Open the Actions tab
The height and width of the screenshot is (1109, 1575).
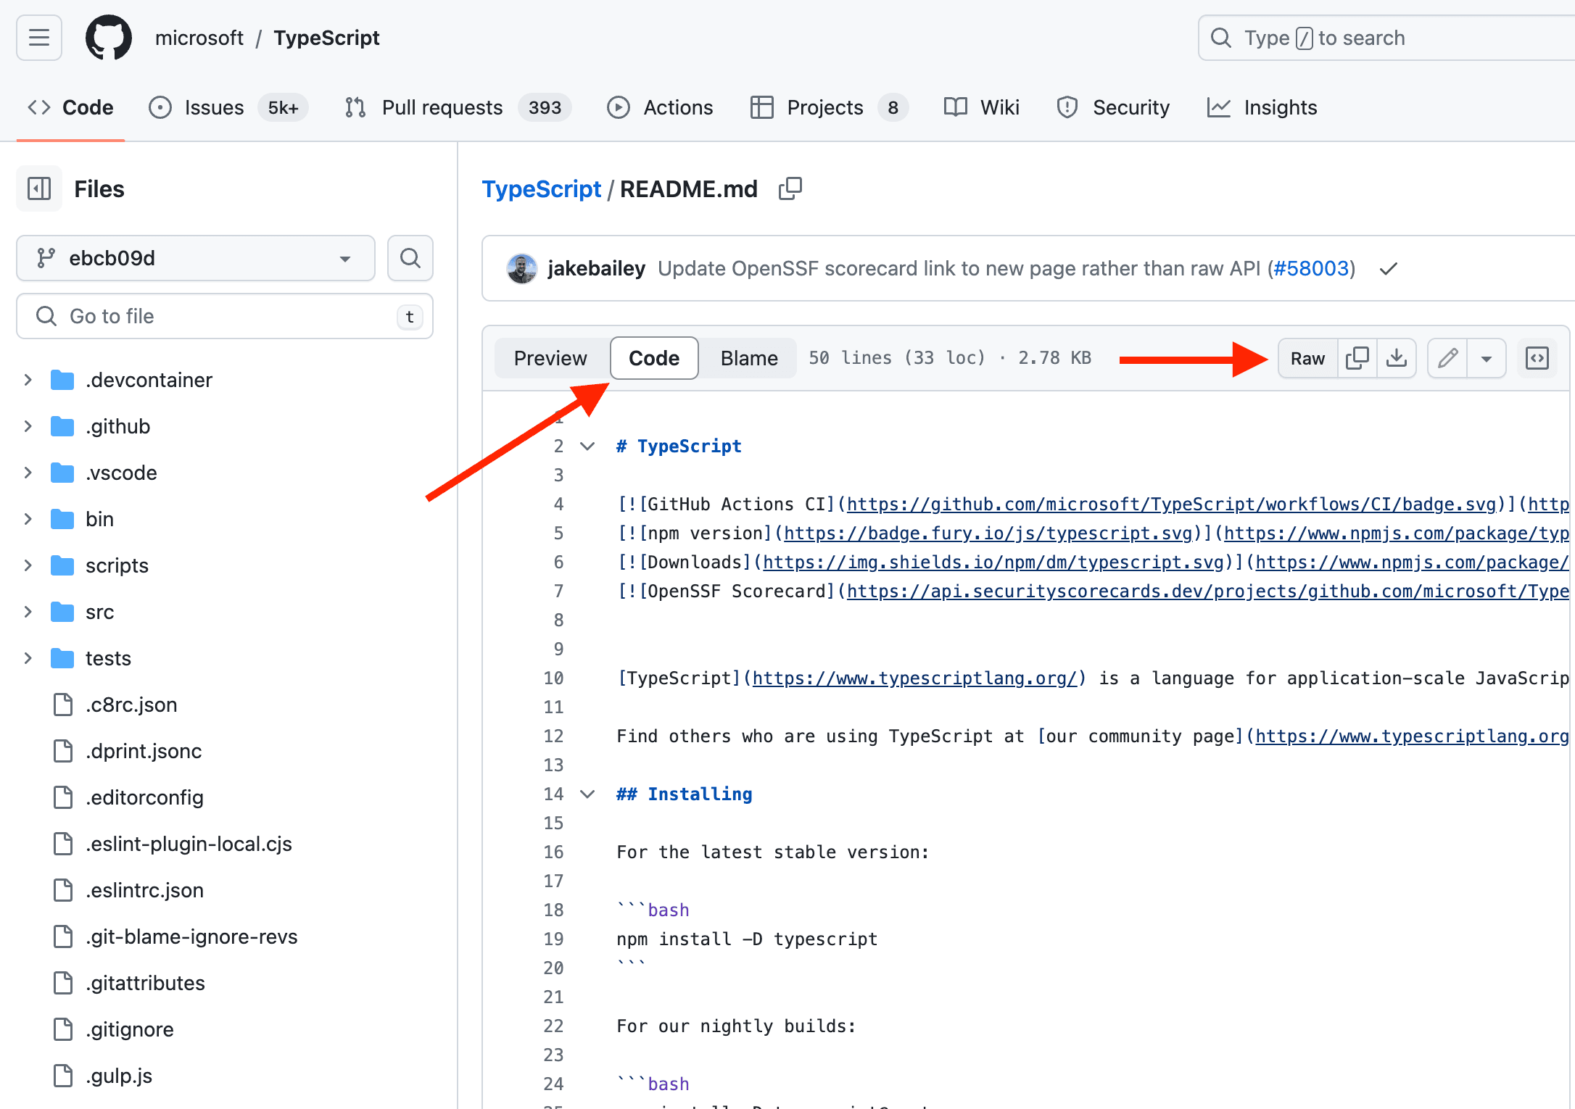(x=660, y=107)
